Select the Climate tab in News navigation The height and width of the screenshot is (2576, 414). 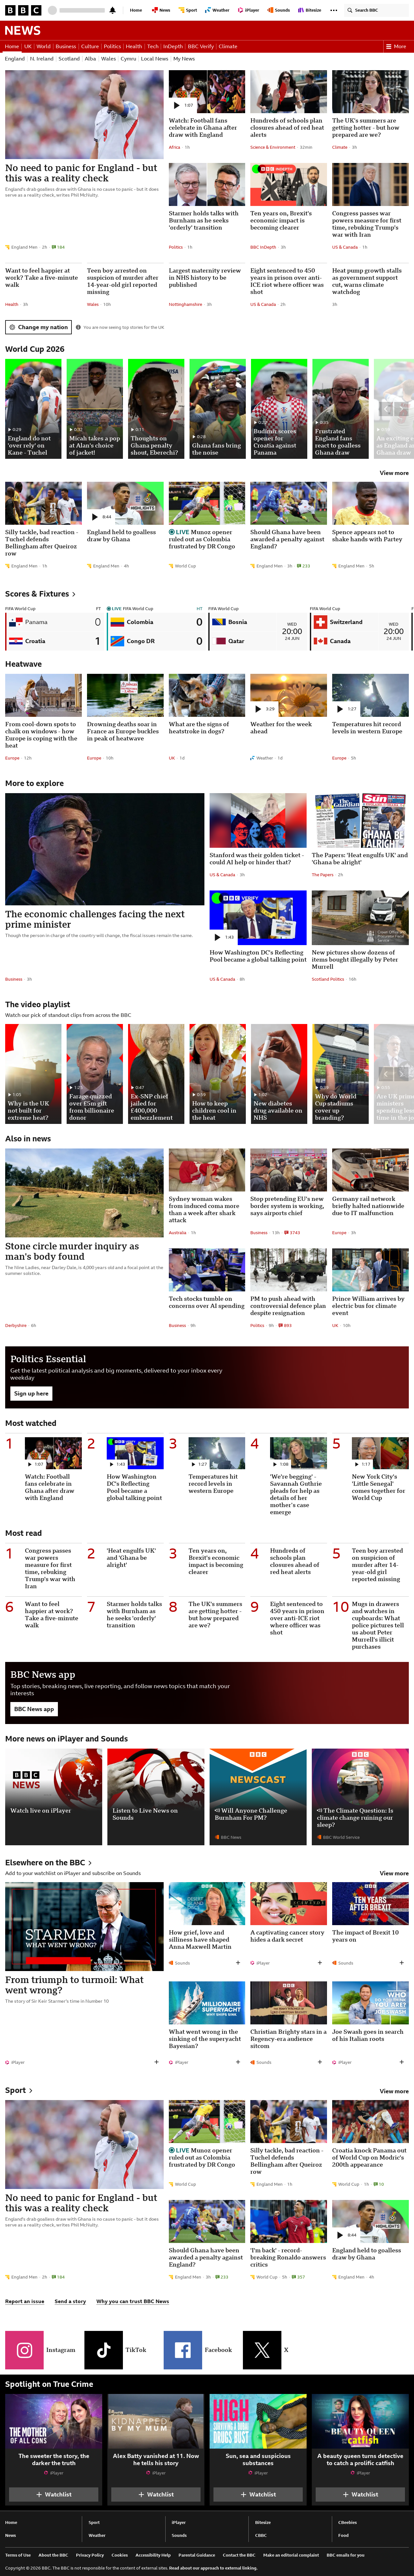228,46
